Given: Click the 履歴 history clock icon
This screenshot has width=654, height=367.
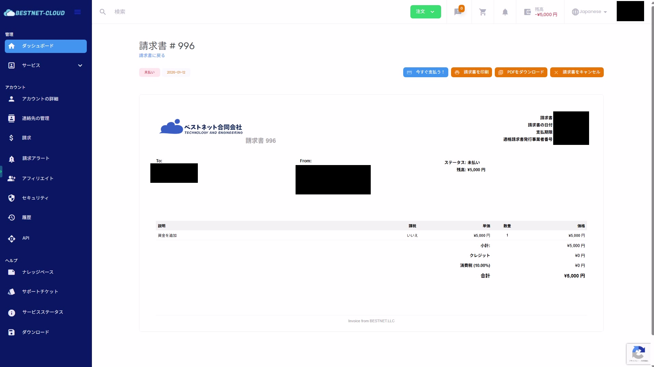Looking at the screenshot, I should (x=12, y=218).
